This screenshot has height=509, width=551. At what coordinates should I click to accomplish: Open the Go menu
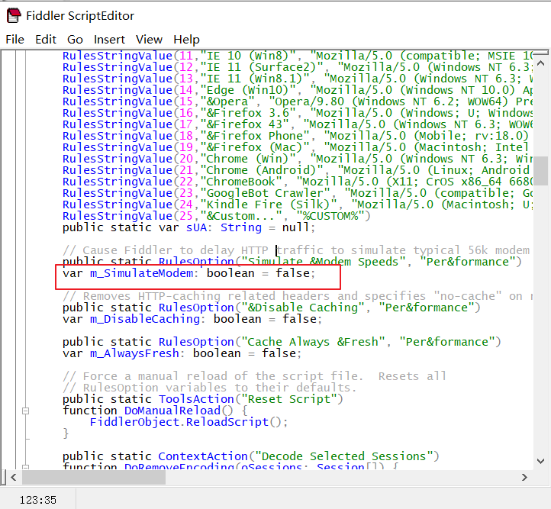75,40
